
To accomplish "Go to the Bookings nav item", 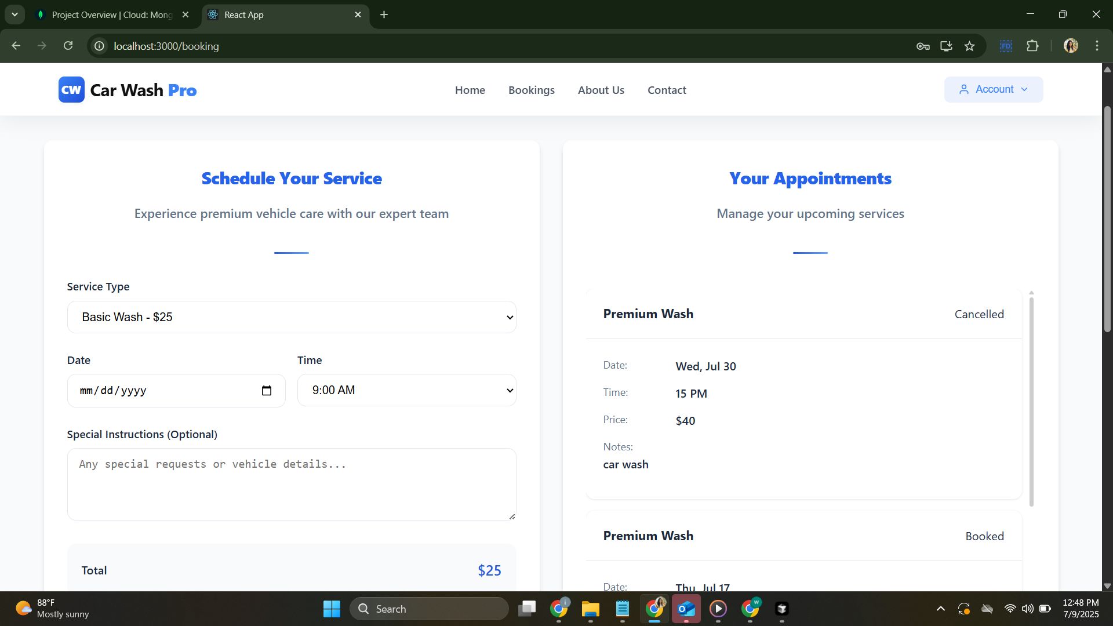I will point(531,90).
